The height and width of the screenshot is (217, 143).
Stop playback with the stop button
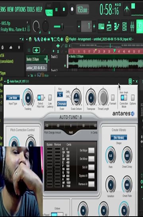[64, 10]
